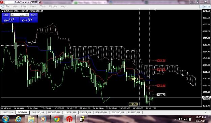Open the View menu
Image resolution: width=211 pixels, height=123 pixels.
click(x=15, y=6)
